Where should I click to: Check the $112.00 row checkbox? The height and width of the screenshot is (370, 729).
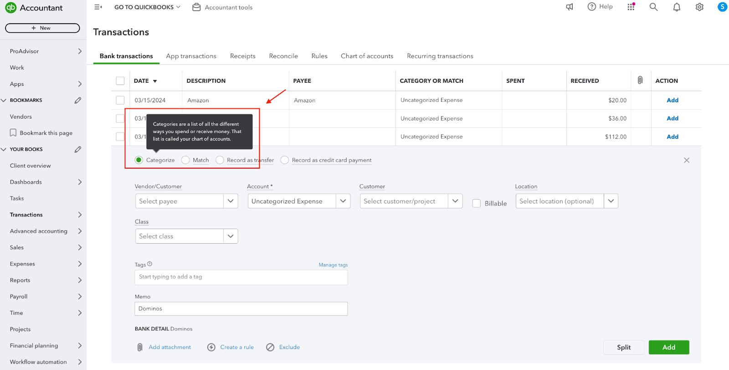(120, 136)
